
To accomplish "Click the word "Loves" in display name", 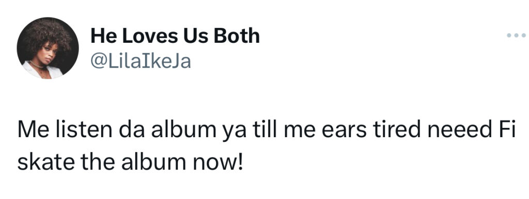I will tap(149, 36).
